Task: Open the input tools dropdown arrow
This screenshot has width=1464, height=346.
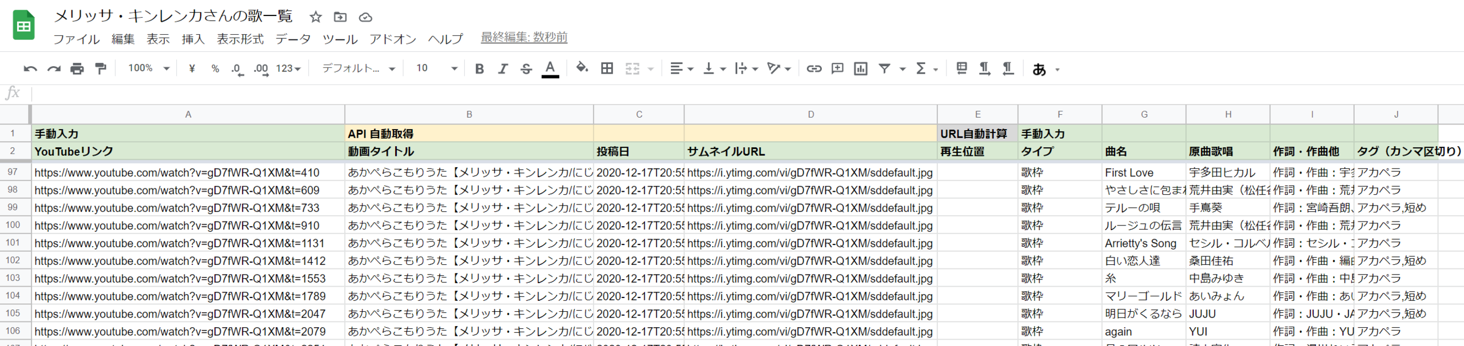Action: pos(1057,70)
